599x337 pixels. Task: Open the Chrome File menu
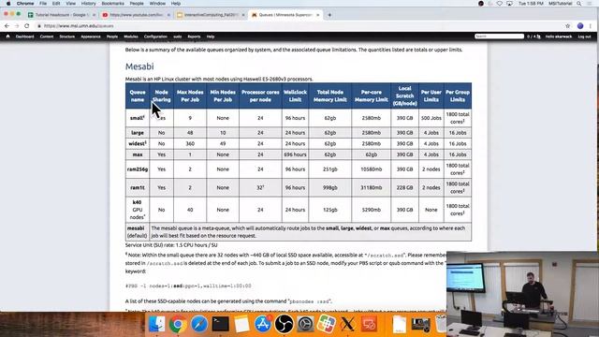pos(43,4)
